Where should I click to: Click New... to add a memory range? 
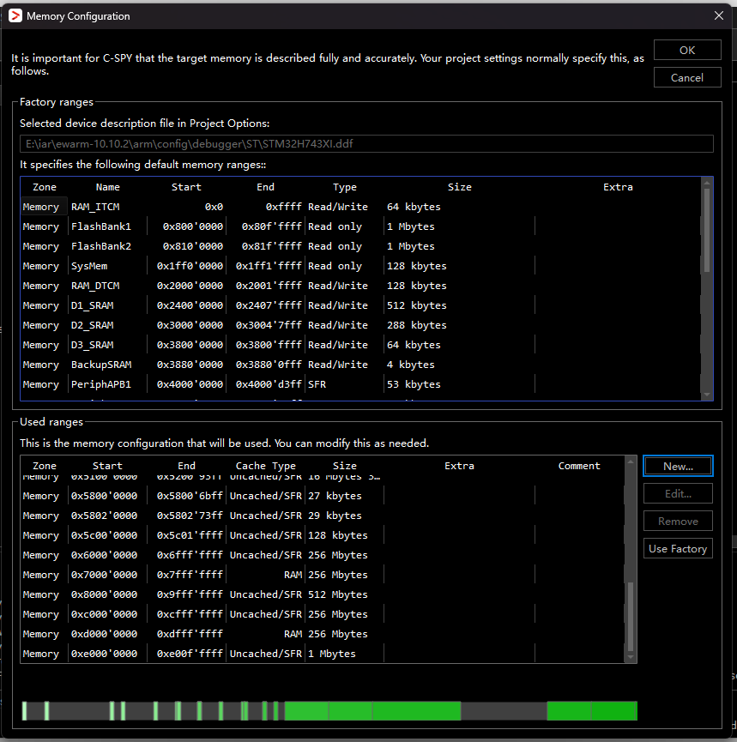click(x=678, y=466)
